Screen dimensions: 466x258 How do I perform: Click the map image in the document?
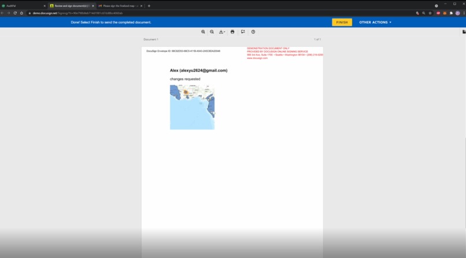click(x=193, y=107)
